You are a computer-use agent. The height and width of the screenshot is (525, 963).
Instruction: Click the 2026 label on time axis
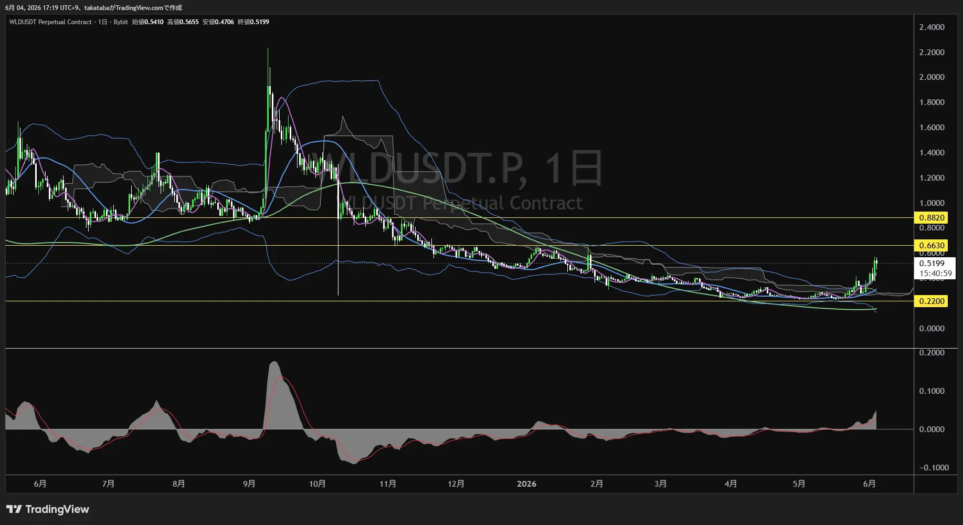click(526, 484)
